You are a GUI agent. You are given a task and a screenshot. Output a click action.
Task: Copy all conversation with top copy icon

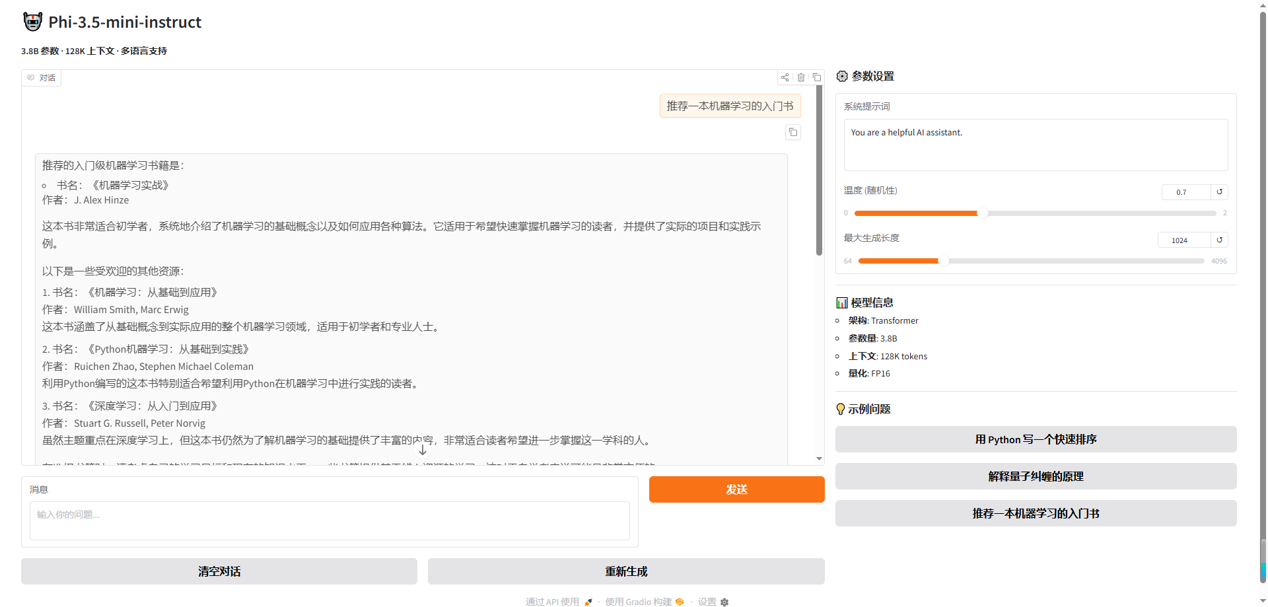(817, 77)
